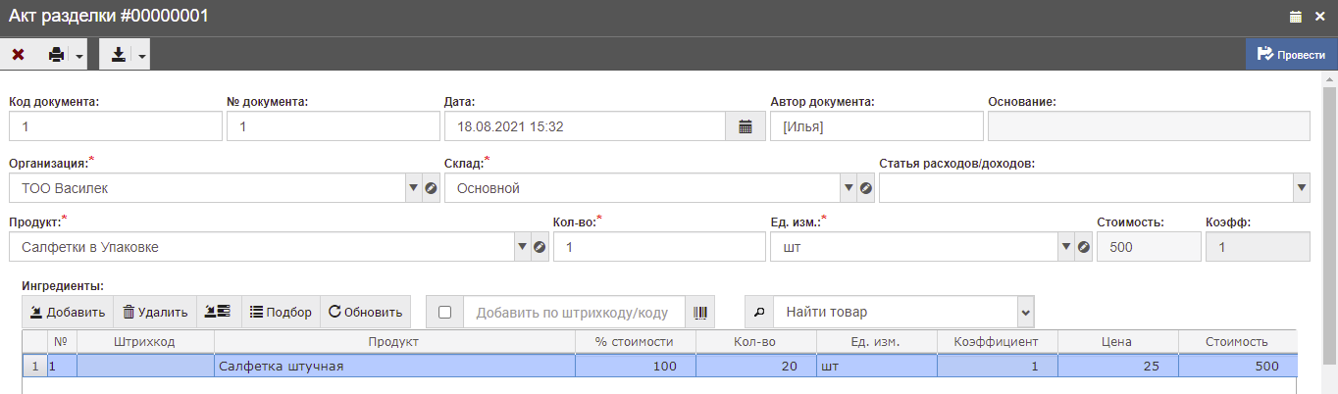Click price cell showing 25
The height and width of the screenshot is (394, 1338).
pos(1118,366)
